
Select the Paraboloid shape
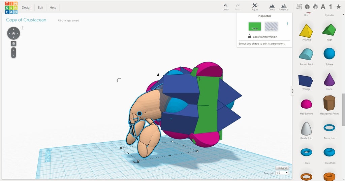click(x=306, y=131)
